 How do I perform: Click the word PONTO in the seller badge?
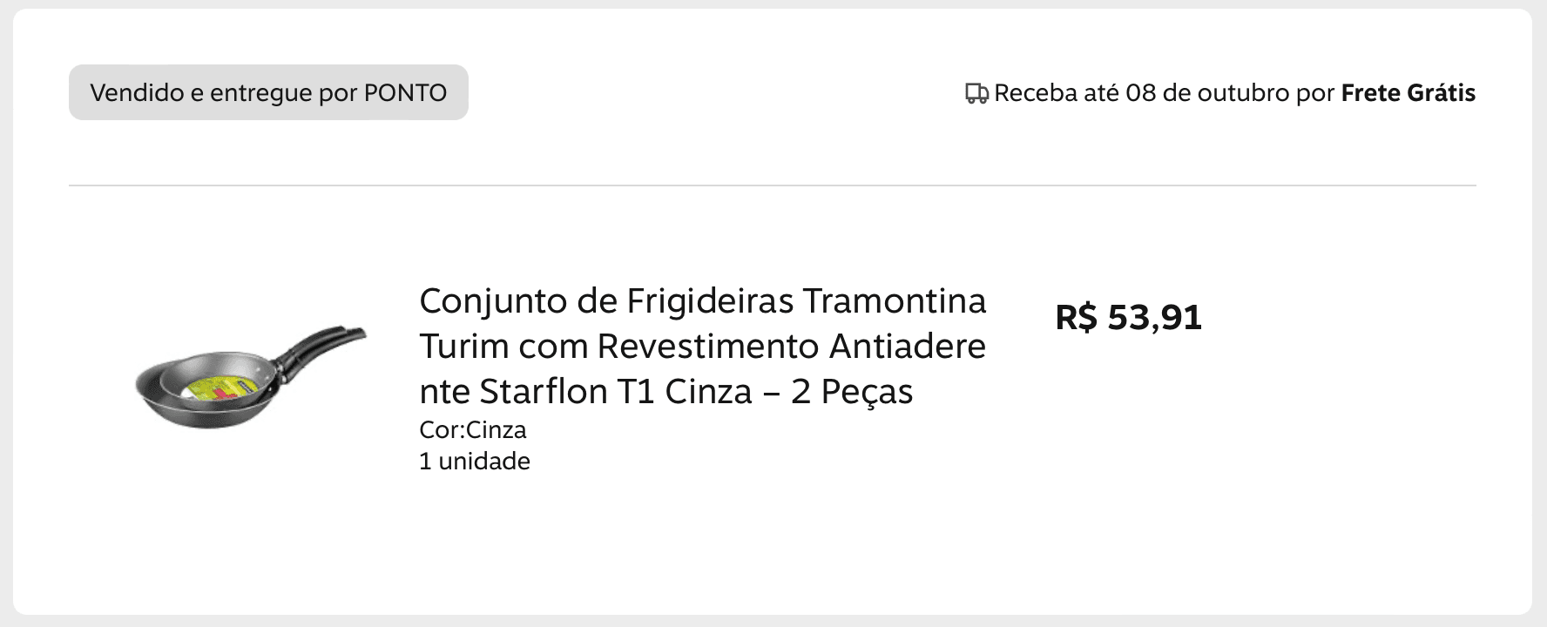click(x=405, y=92)
